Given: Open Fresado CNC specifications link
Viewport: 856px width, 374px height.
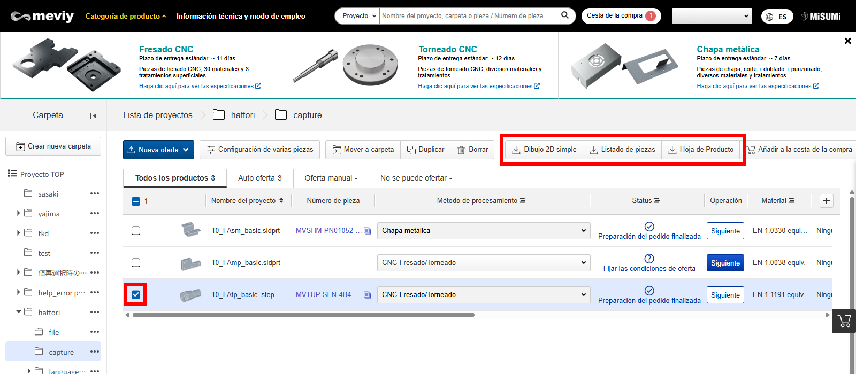Looking at the screenshot, I should pos(200,86).
